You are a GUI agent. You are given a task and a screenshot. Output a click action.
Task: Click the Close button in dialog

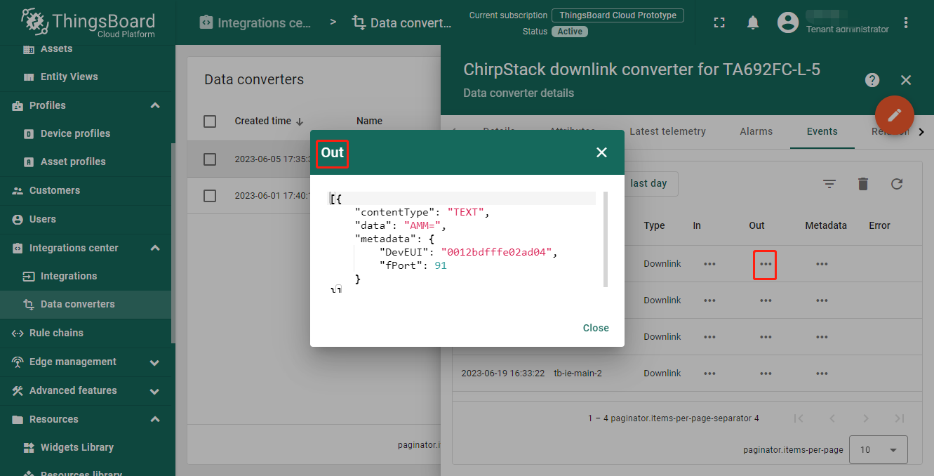click(596, 328)
